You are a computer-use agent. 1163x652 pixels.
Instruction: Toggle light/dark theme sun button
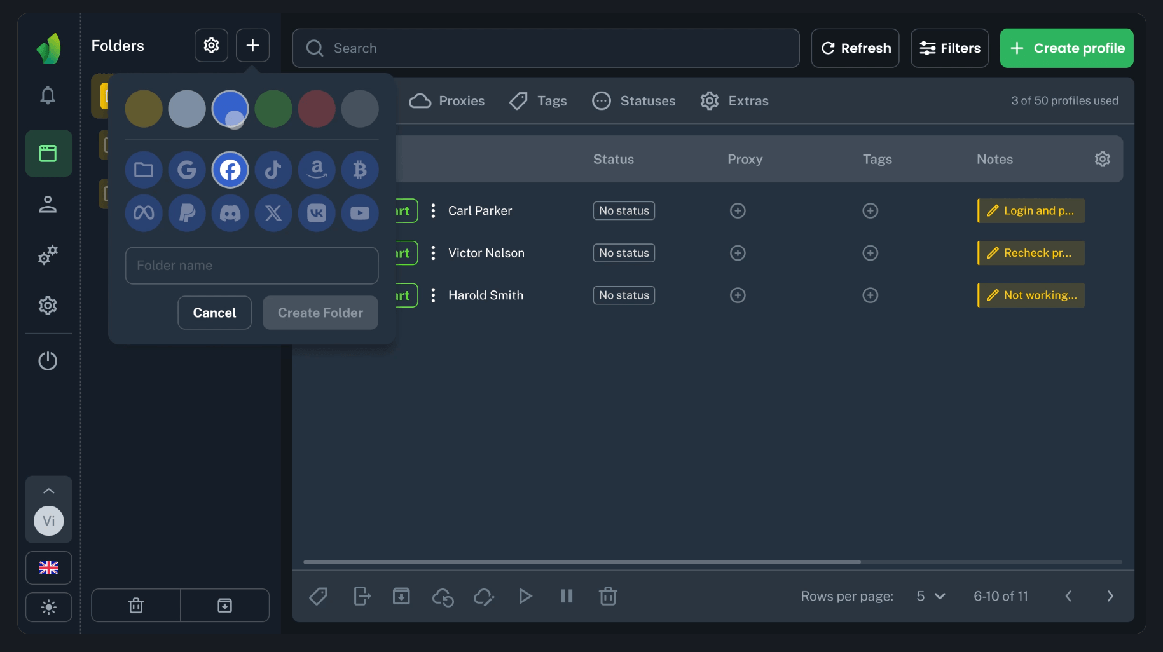48,608
